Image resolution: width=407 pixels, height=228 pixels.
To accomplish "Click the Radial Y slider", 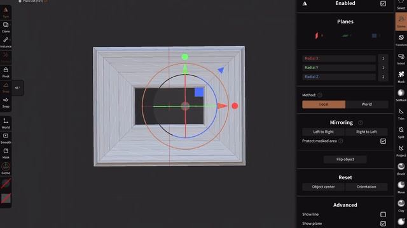I will 339,68.
